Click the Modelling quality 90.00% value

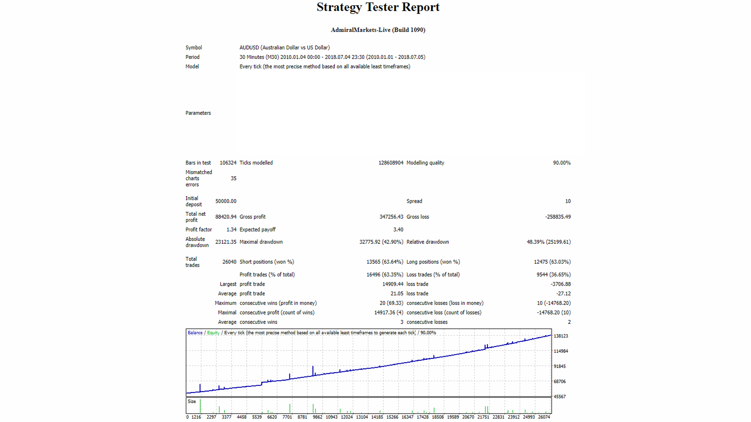[x=561, y=163]
